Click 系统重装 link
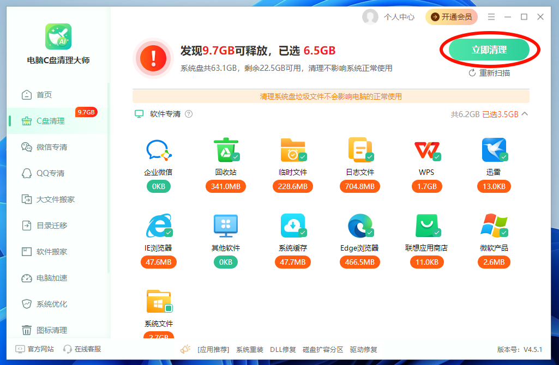 point(250,350)
